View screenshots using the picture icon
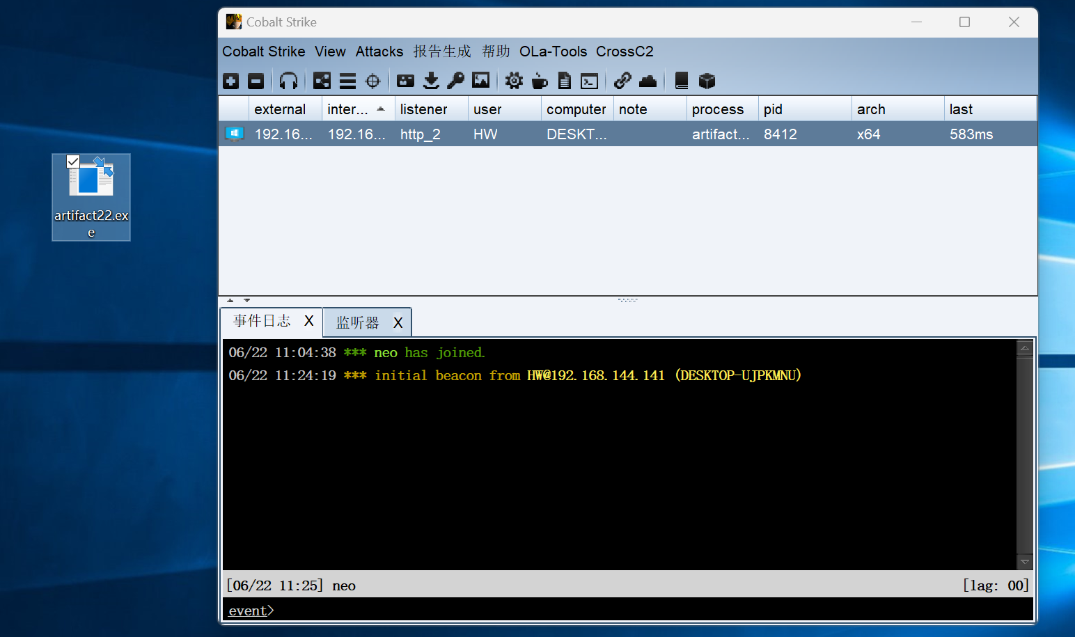 coord(481,81)
